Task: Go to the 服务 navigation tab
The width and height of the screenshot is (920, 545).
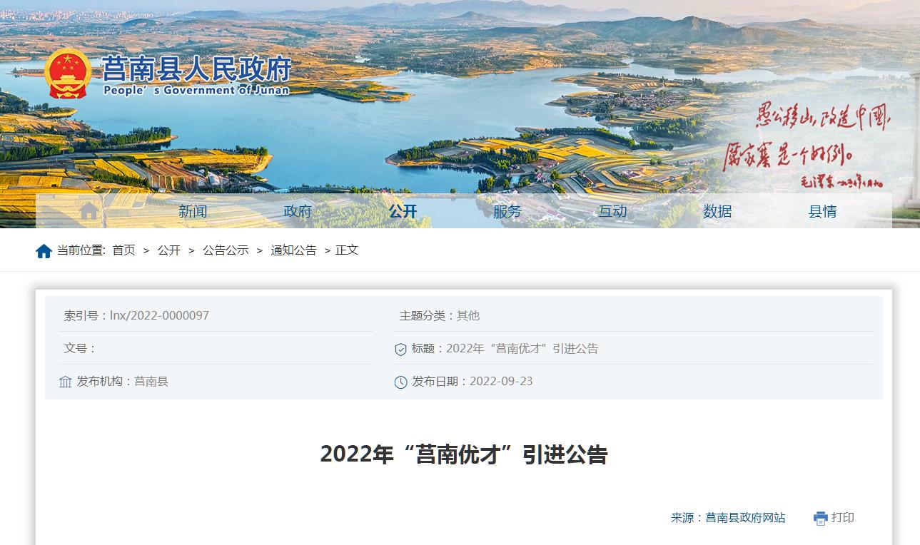Action: (x=507, y=211)
